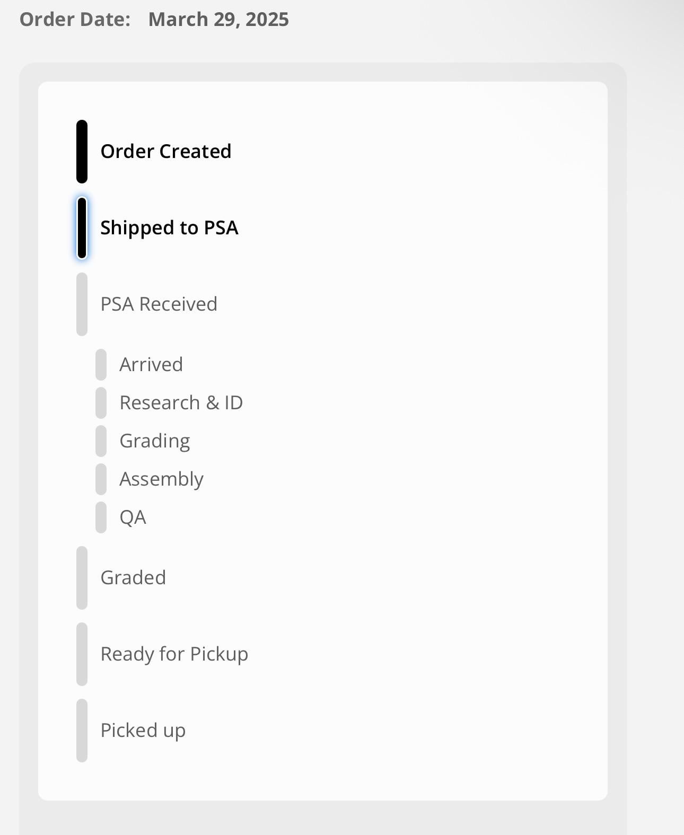684x835 pixels.
Task: Click the Picked up status text
Action: pyautogui.click(x=143, y=731)
